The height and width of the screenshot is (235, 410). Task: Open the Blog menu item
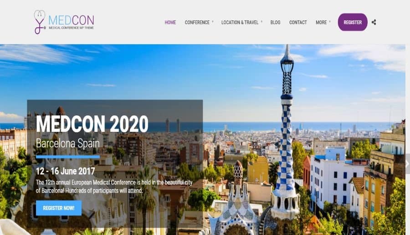pyautogui.click(x=275, y=22)
